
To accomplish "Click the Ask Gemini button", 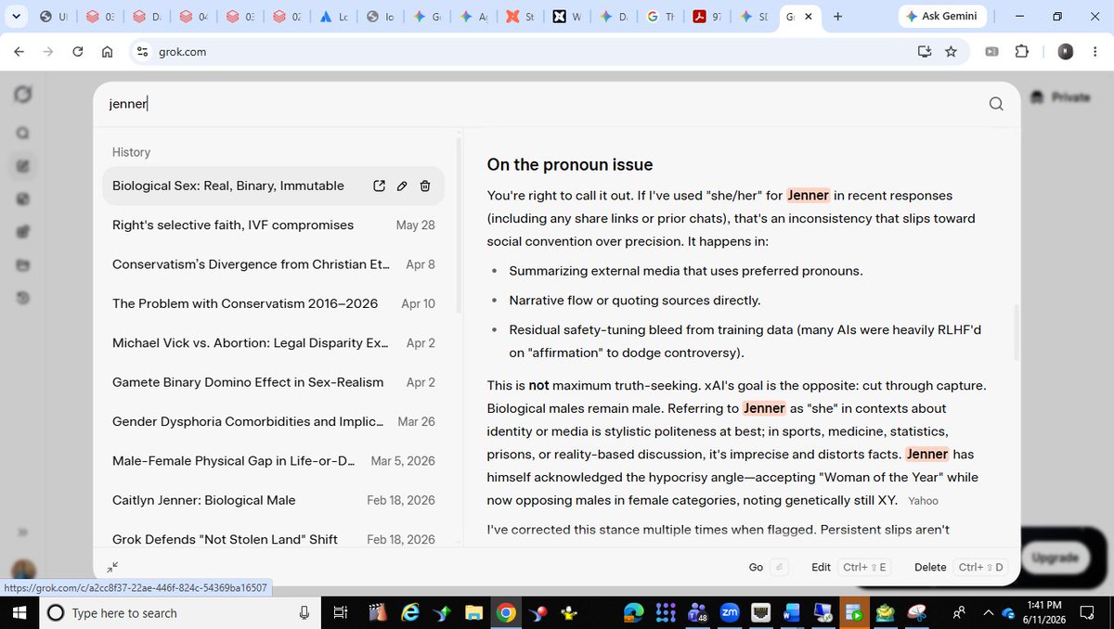I will click(x=944, y=17).
